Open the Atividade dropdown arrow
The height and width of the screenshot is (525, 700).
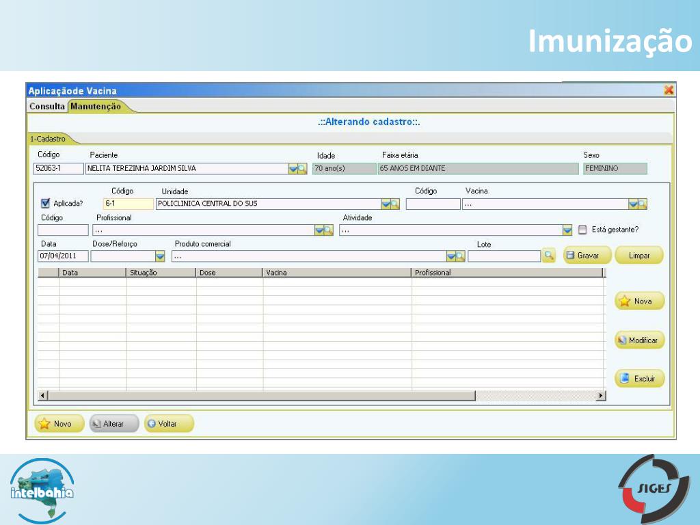point(567,230)
